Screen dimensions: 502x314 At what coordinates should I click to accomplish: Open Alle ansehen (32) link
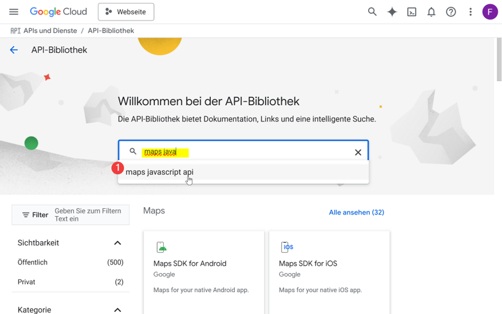pyautogui.click(x=356, y=212)
